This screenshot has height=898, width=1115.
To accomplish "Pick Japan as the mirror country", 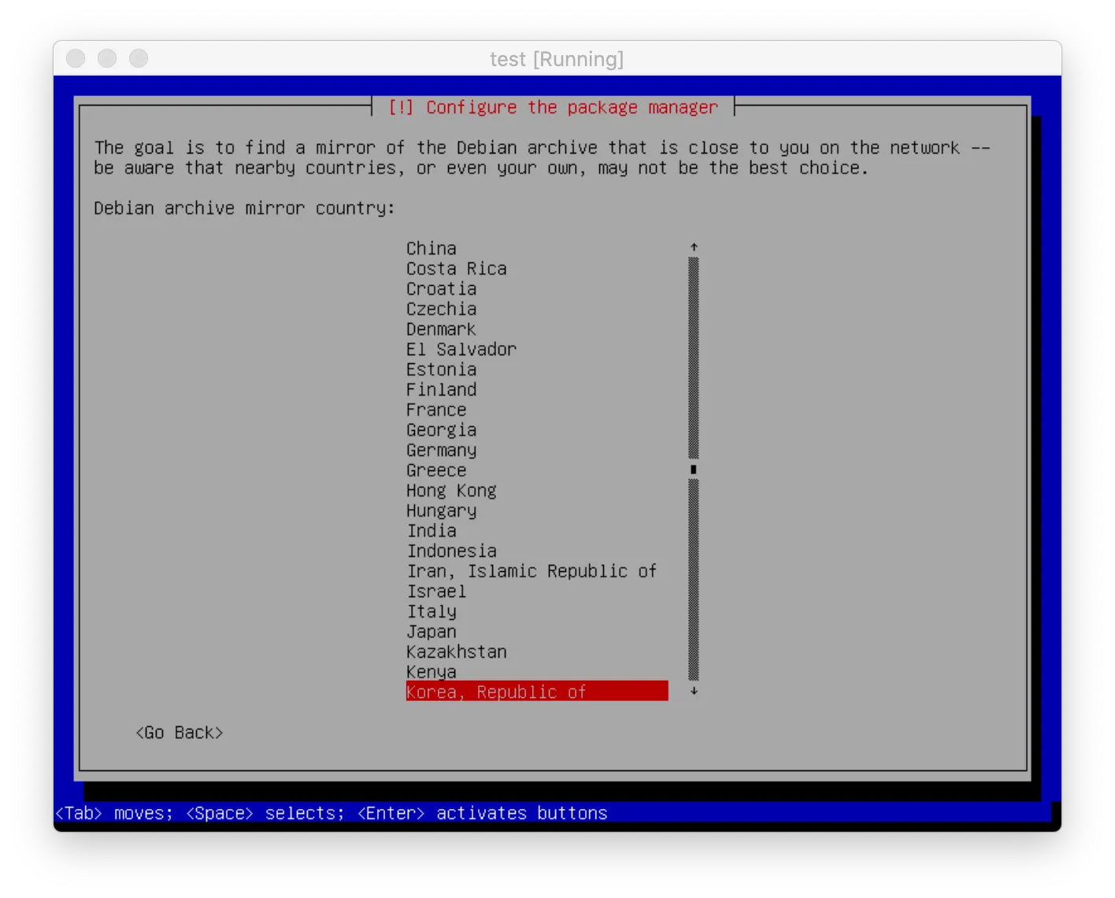I will pos(432,632).
